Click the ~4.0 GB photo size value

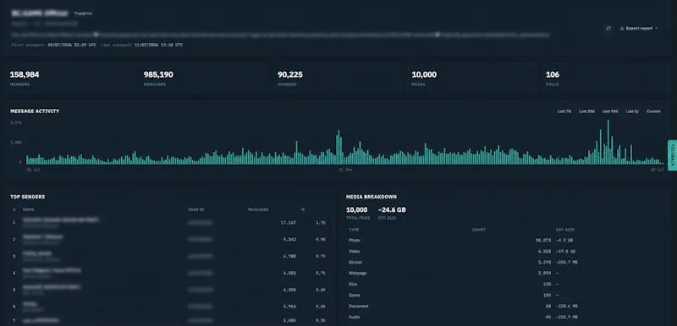pyautogui.click(x=564, y=241)
